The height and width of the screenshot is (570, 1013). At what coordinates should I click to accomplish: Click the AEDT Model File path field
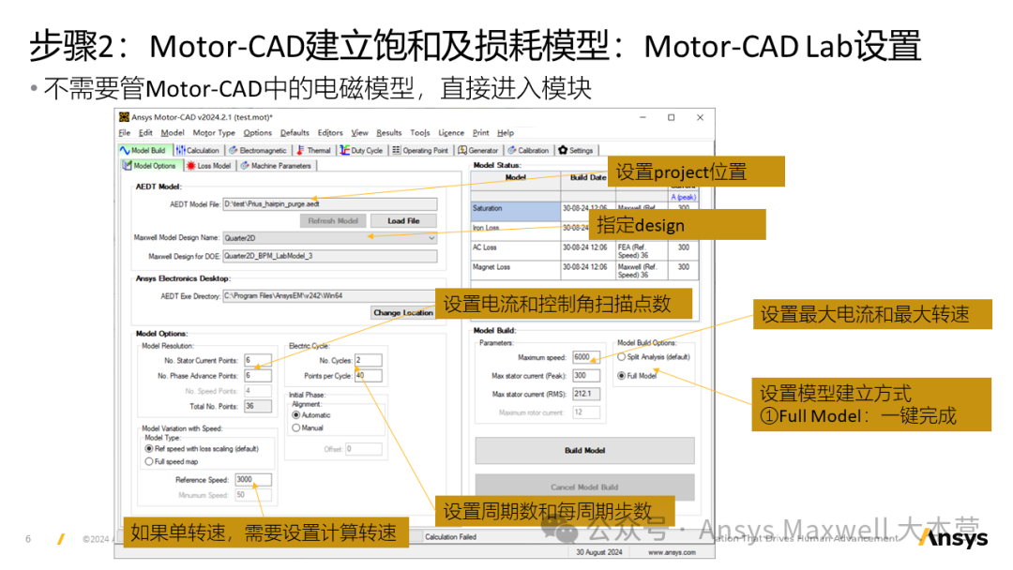pyautogui.click(x=329, y=204)
